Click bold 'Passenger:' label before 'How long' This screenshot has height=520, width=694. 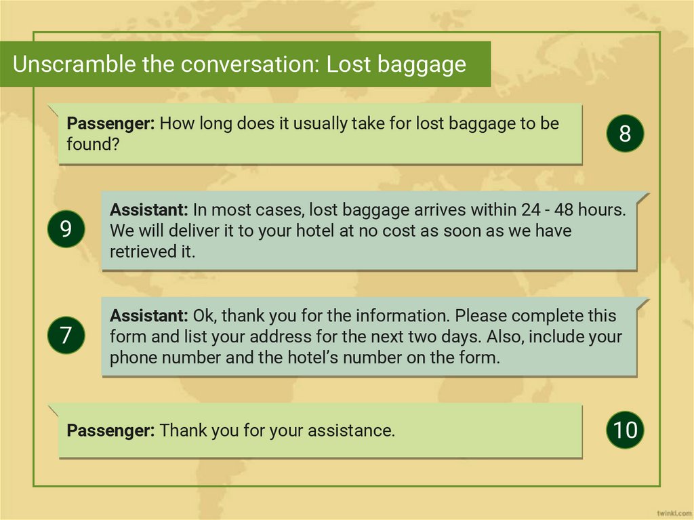[x=111, y=123]
